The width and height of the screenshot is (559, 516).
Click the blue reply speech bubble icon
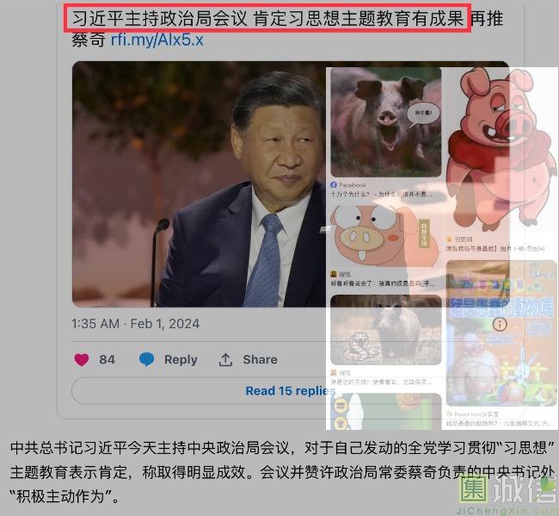tap(146, 359)
